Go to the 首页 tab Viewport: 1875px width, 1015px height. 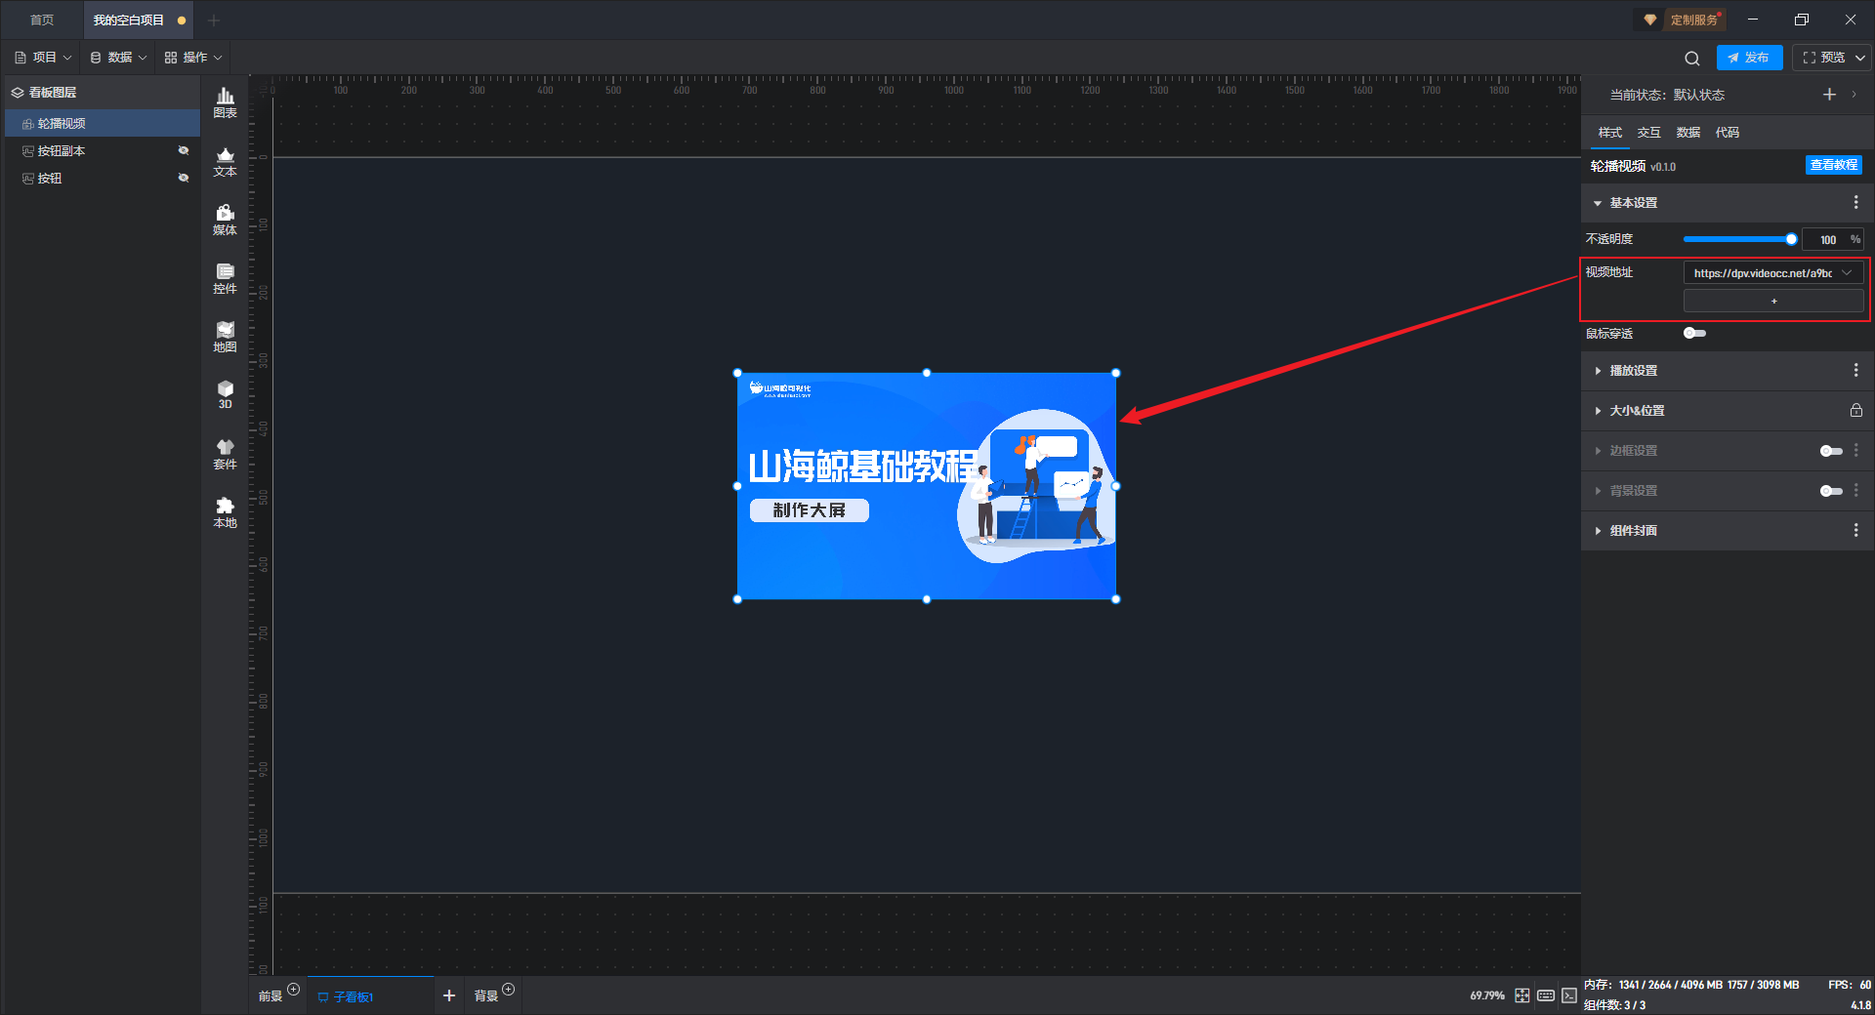42,20
